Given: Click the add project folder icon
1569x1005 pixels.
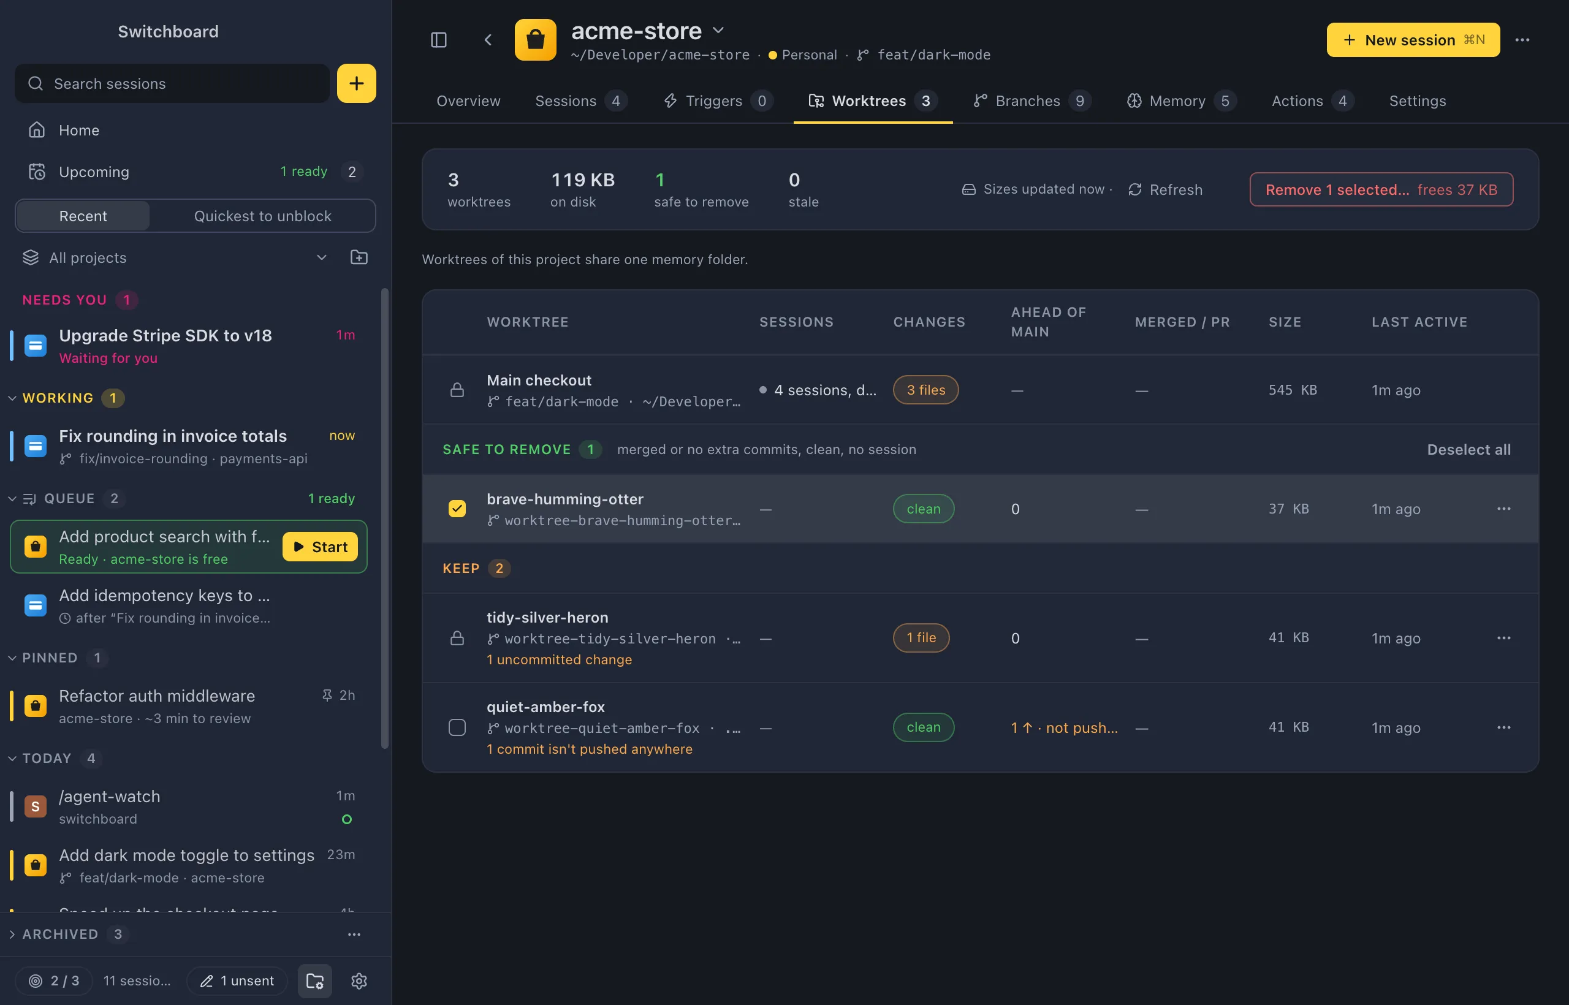Looking at the screenshot, I should coord(359,257).
